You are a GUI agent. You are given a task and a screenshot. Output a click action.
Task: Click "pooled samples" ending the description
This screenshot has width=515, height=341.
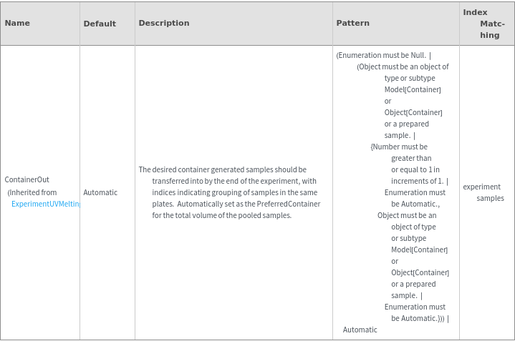coord(269,215)
